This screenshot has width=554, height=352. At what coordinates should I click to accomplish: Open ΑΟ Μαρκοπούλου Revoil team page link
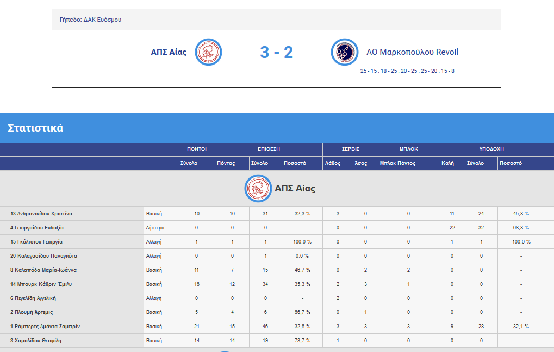412,52
